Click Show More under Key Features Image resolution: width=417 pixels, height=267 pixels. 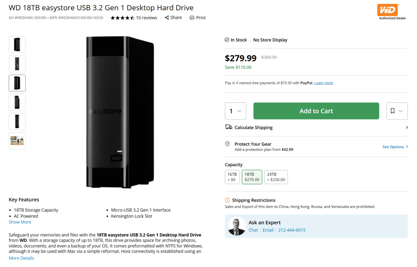click(x=20, y=222)
